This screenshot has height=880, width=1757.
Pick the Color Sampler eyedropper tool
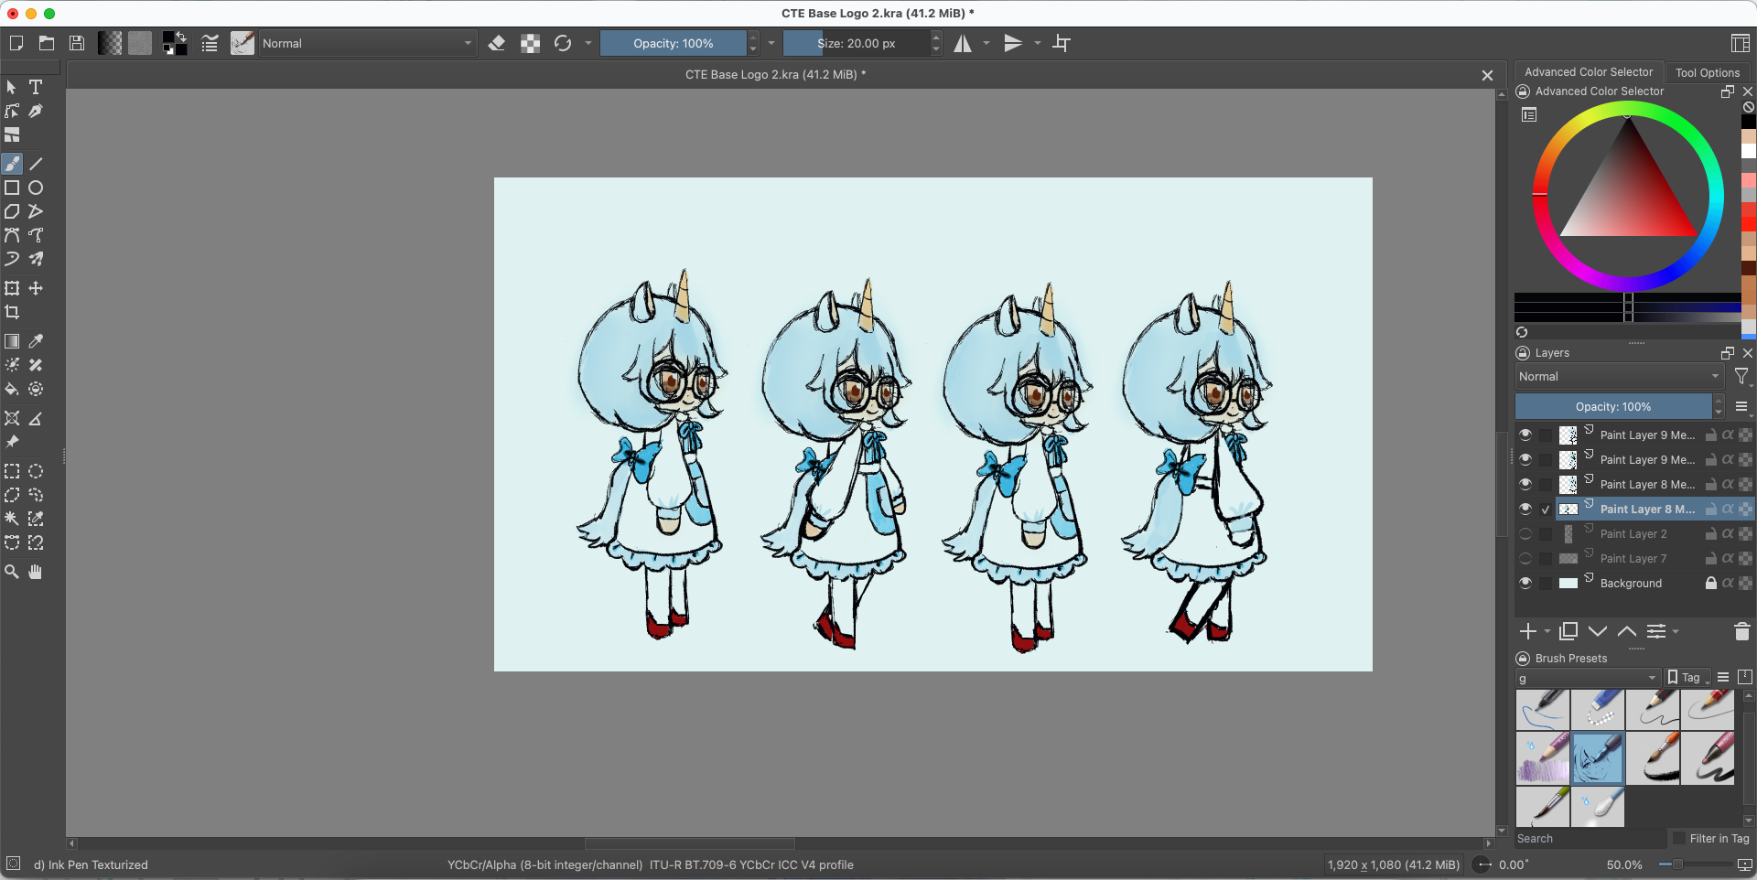click(36, 341)
